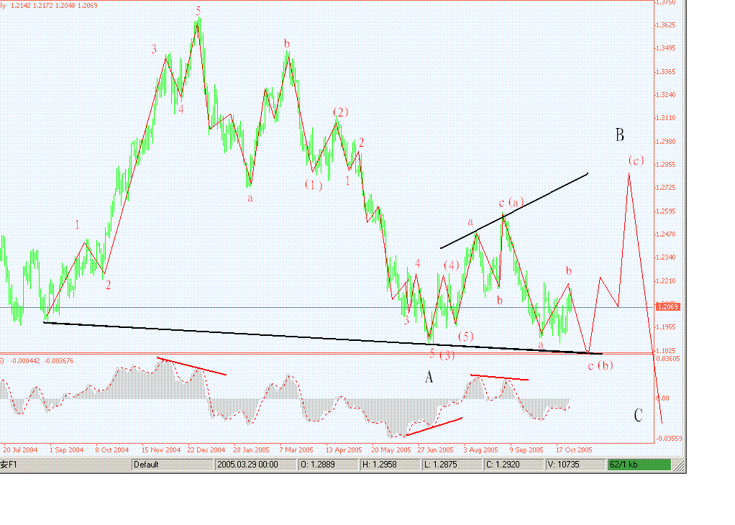735x525 pixels.
Task: Click the red (2) wave label
Action: pos(340,111)
